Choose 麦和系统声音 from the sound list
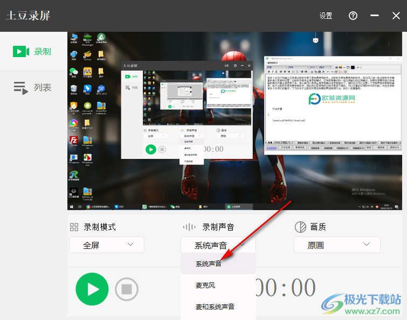This screenshot has width=407, height=320. tap(218, 307)
